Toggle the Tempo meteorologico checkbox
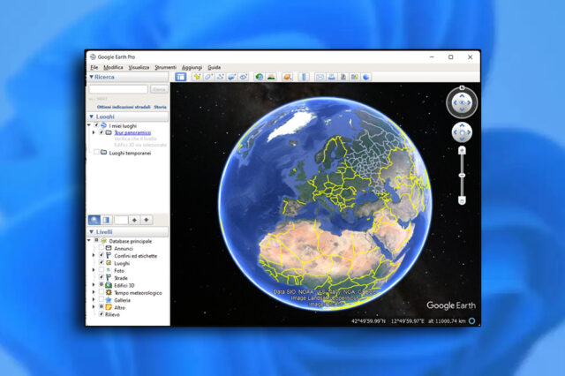The image size is (565, 376). click(102, 292)
